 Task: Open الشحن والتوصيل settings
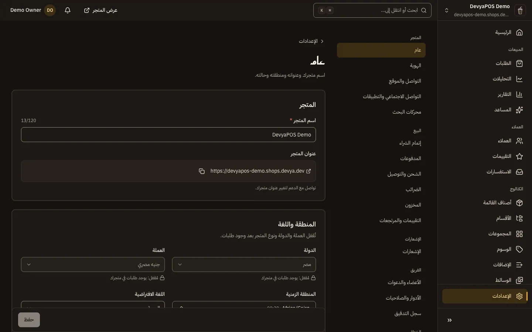[x=381, y=174]
